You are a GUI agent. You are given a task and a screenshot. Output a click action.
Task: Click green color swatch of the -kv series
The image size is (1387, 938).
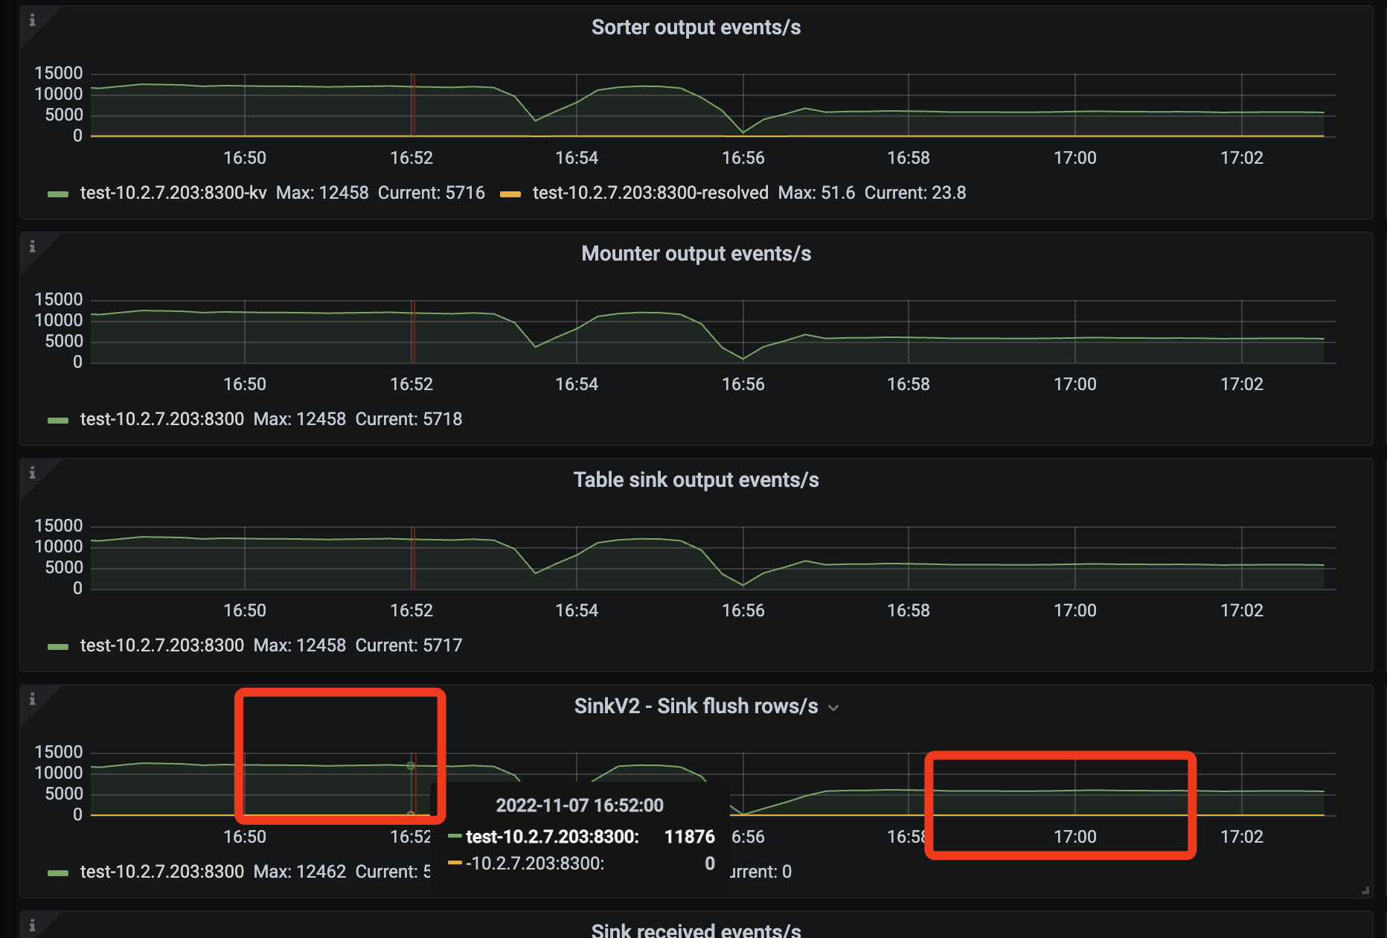(58, 194)
